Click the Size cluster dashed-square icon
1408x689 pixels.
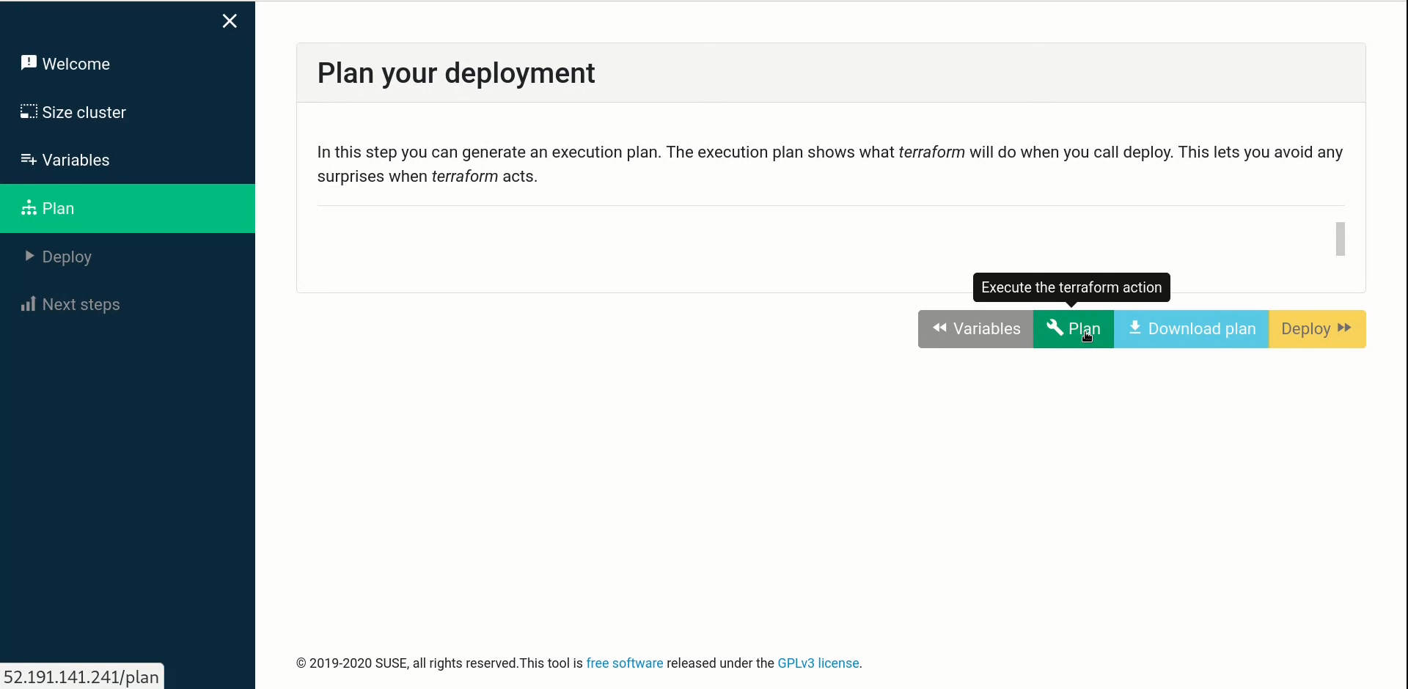[29, 111]
